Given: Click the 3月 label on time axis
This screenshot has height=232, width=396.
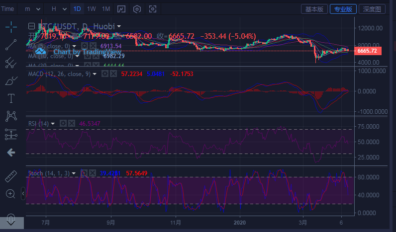Looking at the screenshot, I should tap(302, 223).
